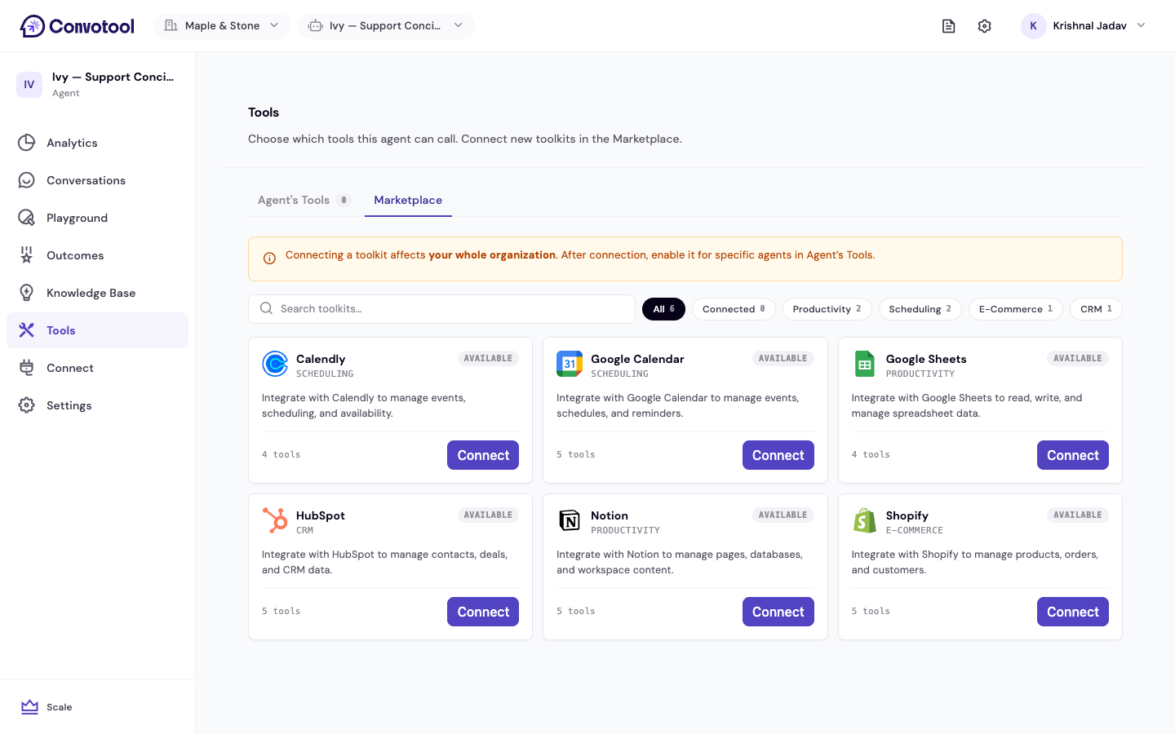Filter toolkits by Connected
This screenshot has width=1175, height=734.
[x=734, y=309]
